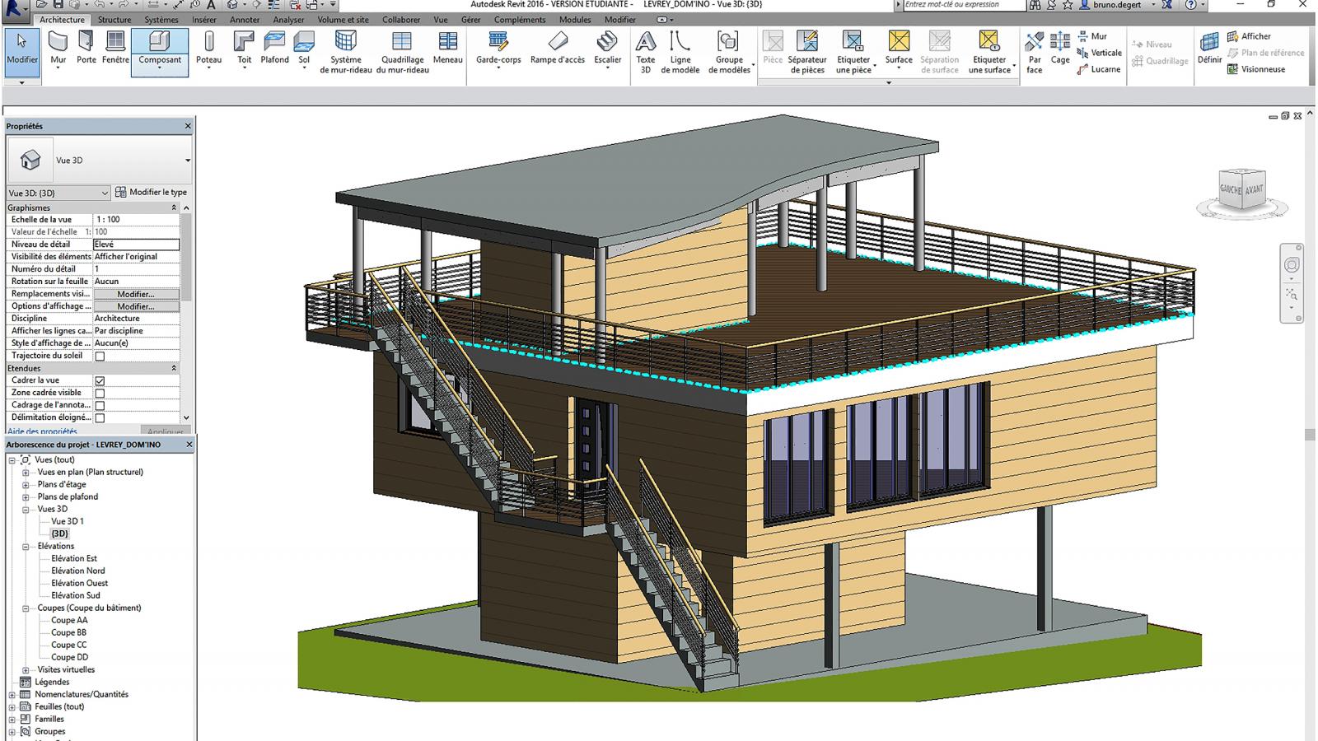Click the Ligne de modèle tool
The height and width of the screenshot is (741, 1318).
tap(680, 53)
